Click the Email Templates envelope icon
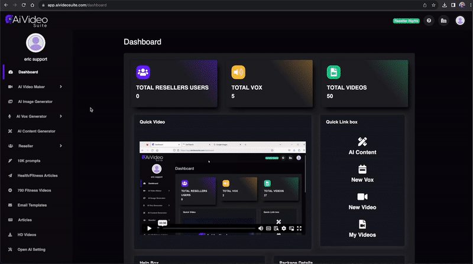The width and height of the screenshot is (473, 264). click(x=10, y=205)
